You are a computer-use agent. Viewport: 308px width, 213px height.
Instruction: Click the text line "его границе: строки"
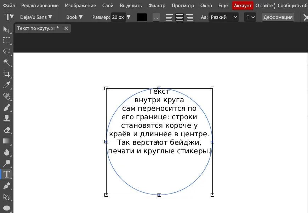tap(159, 117)
